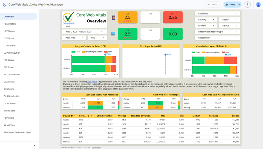263x149 pixels.
Task: Navigate to the World View page
Action: pyautogui.click(x=10, y=125)
